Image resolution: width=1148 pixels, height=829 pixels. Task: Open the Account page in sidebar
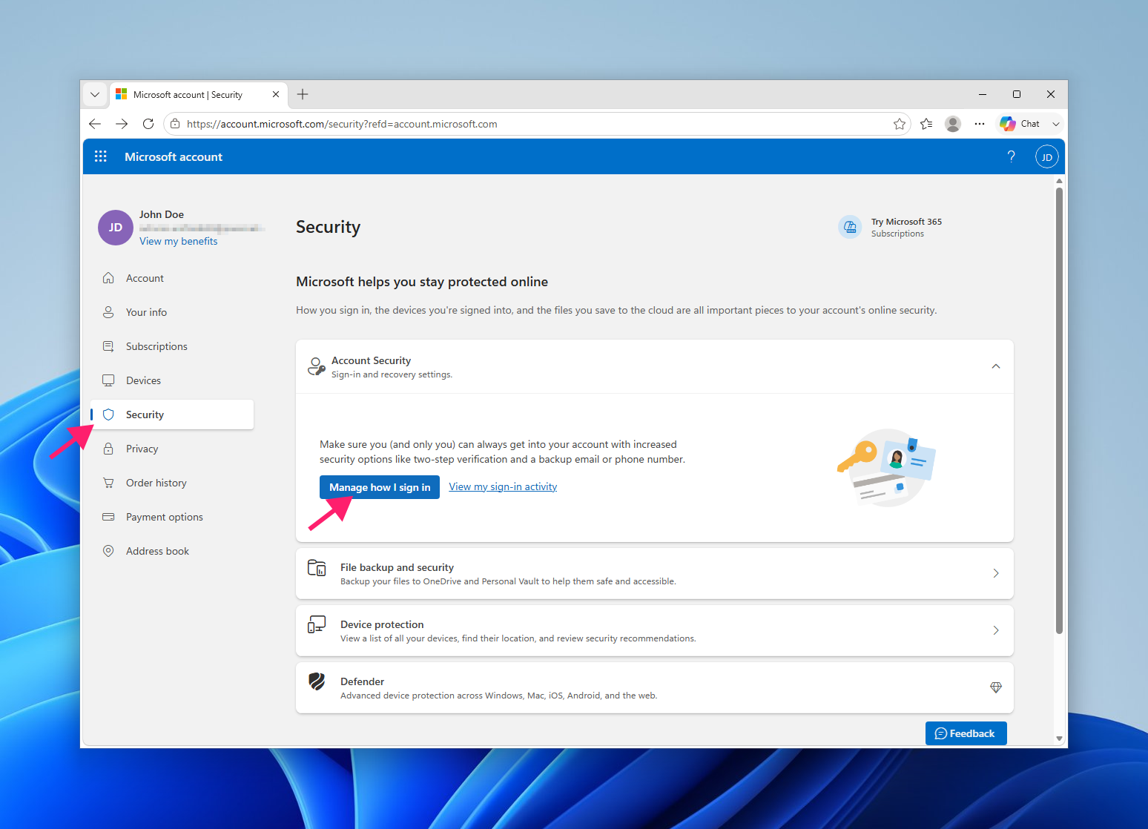pos(172,278)
